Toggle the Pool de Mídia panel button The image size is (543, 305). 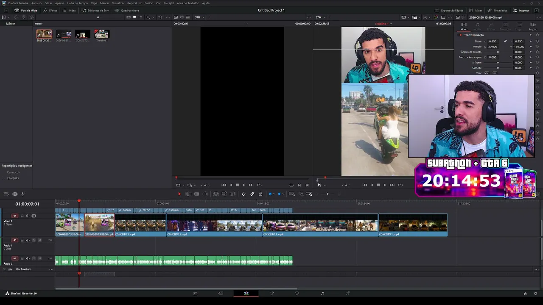pos(26,10)
